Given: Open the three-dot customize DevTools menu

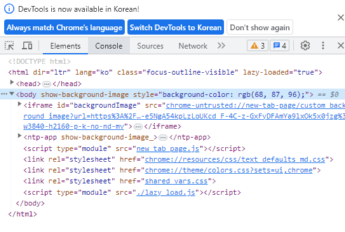Looking at the screenshot, I should pos(323,46).
